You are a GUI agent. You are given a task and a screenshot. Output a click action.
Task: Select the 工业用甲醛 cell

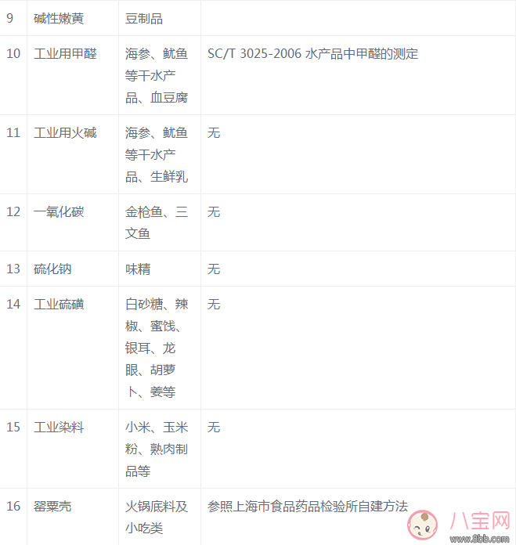65,54
